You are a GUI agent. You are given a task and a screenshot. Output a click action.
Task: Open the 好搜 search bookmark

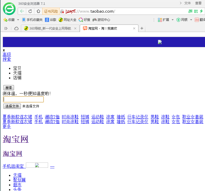[x=84, y=20]
